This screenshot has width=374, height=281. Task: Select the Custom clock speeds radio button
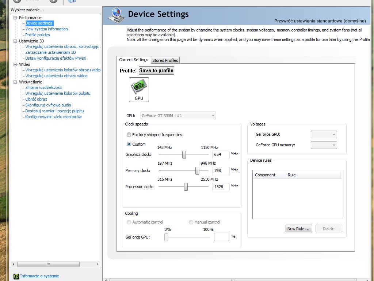point(129,144)
